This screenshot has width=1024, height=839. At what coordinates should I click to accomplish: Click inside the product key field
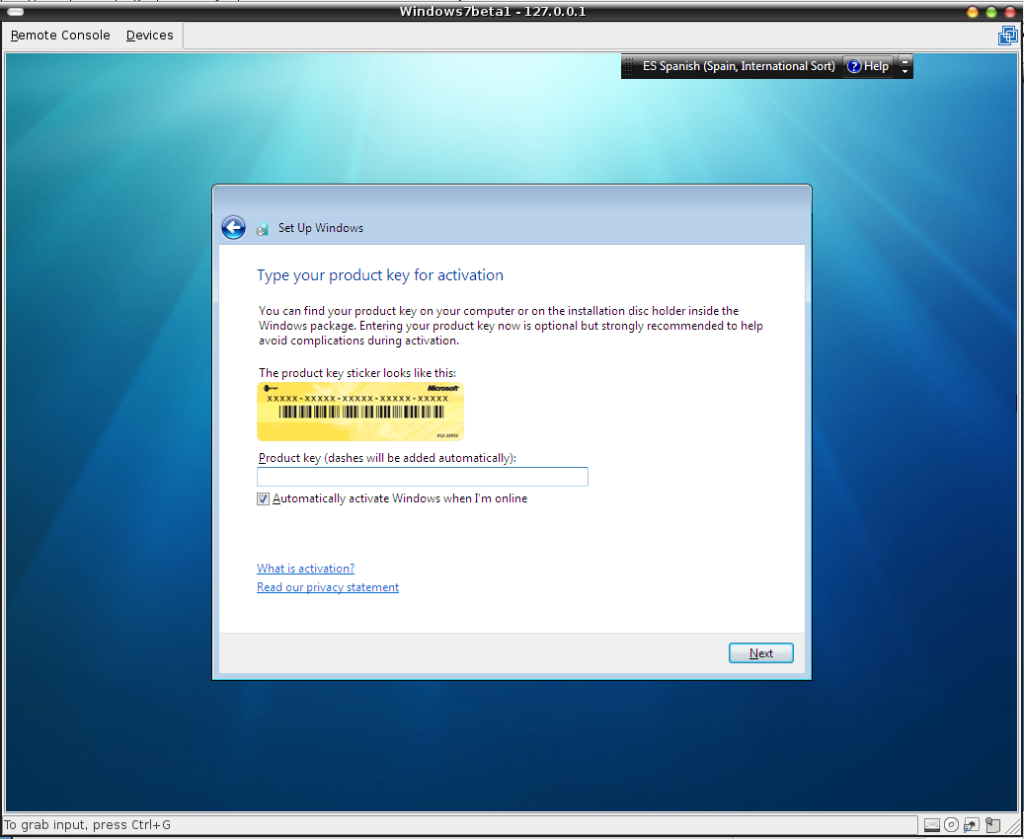tap(423, 477)
